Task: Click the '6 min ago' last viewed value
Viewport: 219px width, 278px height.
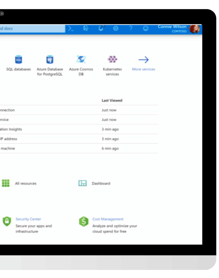Action: pyautogui.click(x=110, y=149)
